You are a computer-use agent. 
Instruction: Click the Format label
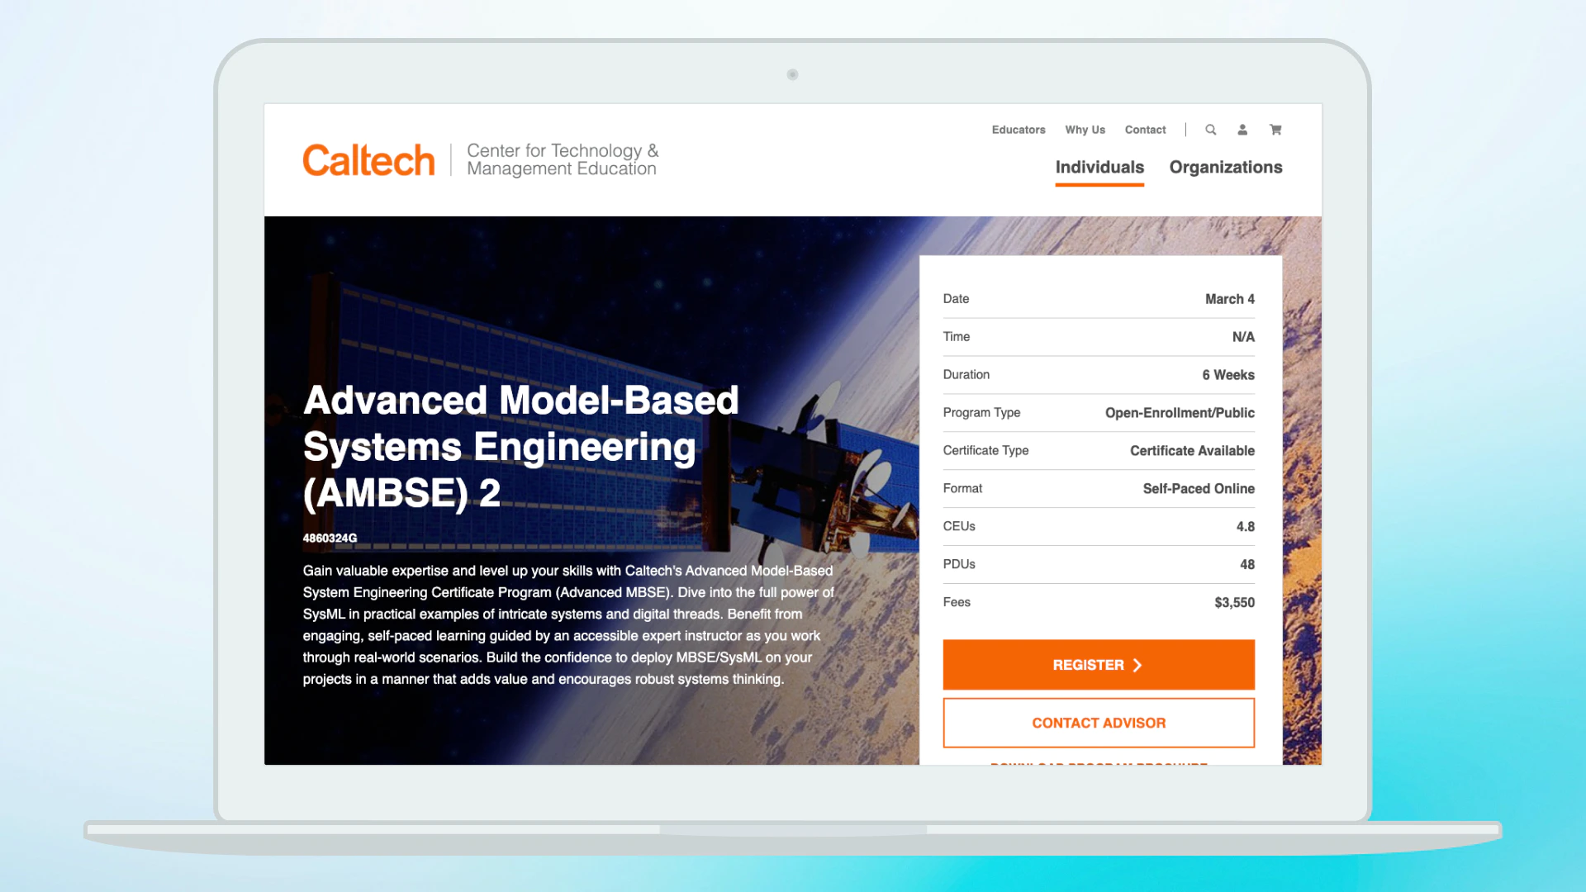[962, 489]
